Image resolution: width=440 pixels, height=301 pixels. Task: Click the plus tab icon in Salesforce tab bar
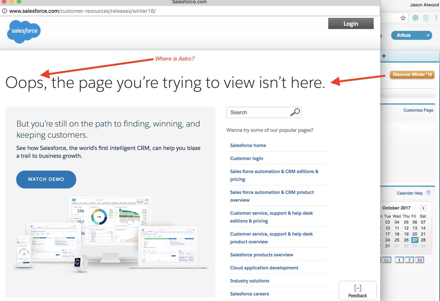click(384, 56)
